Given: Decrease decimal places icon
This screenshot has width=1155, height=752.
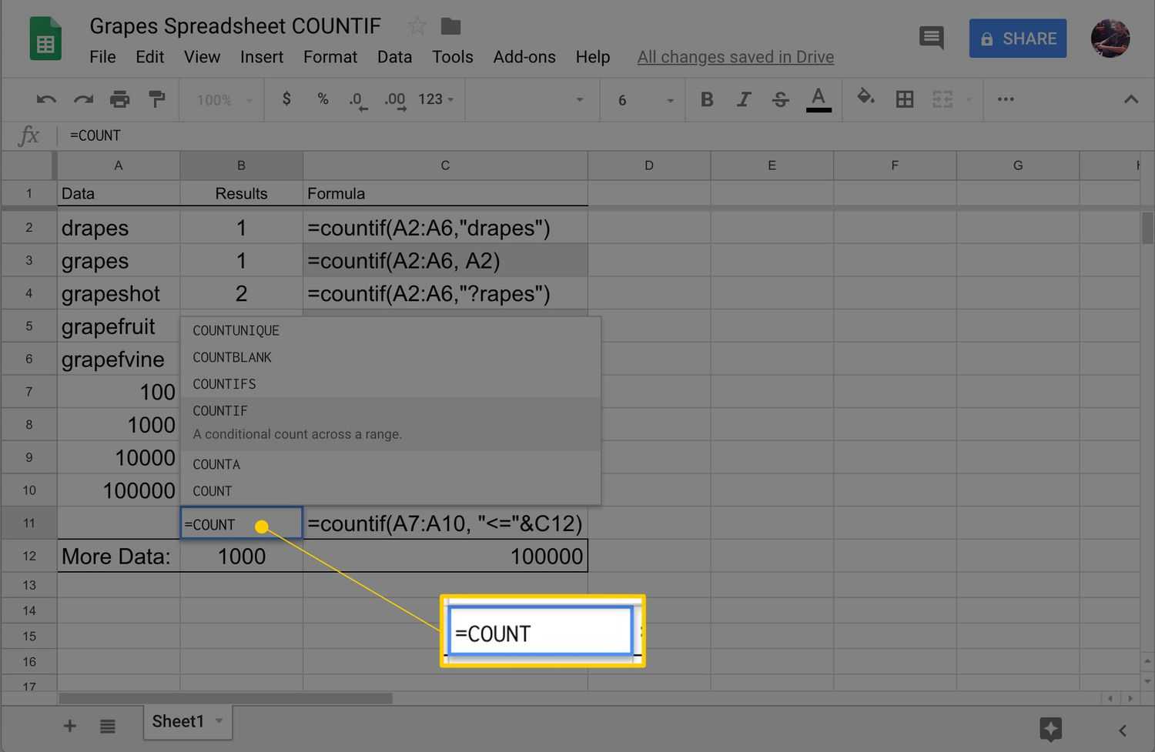Looking at the screenshot, I should [358, 101].
